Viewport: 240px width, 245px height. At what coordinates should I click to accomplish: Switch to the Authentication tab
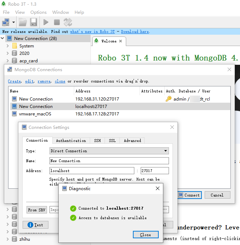click(x=71, y=141)
